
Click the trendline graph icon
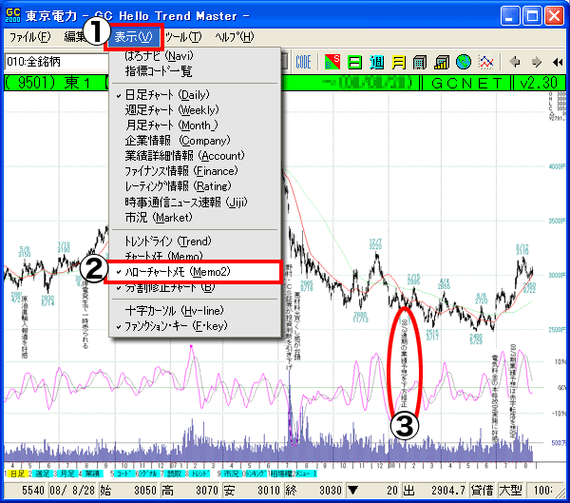pyautogui.click(x=486, y=62)
